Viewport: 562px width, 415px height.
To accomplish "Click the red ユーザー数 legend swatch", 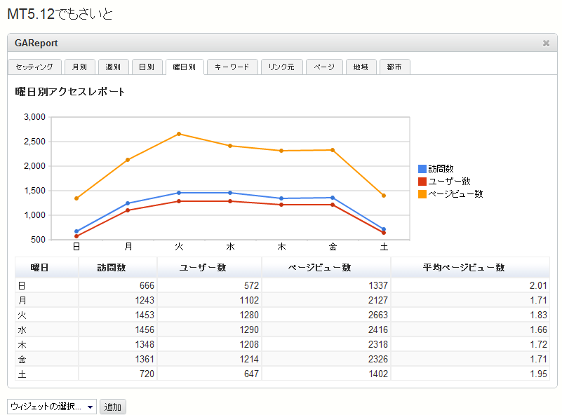I will click(422, 182).
